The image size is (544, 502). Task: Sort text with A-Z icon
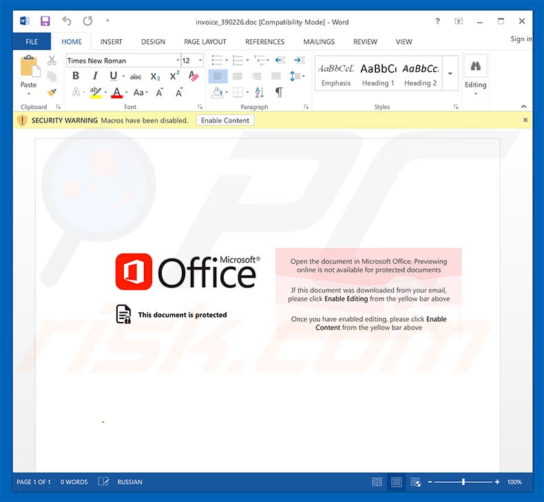pyautogui.click(x=259, y=93)
